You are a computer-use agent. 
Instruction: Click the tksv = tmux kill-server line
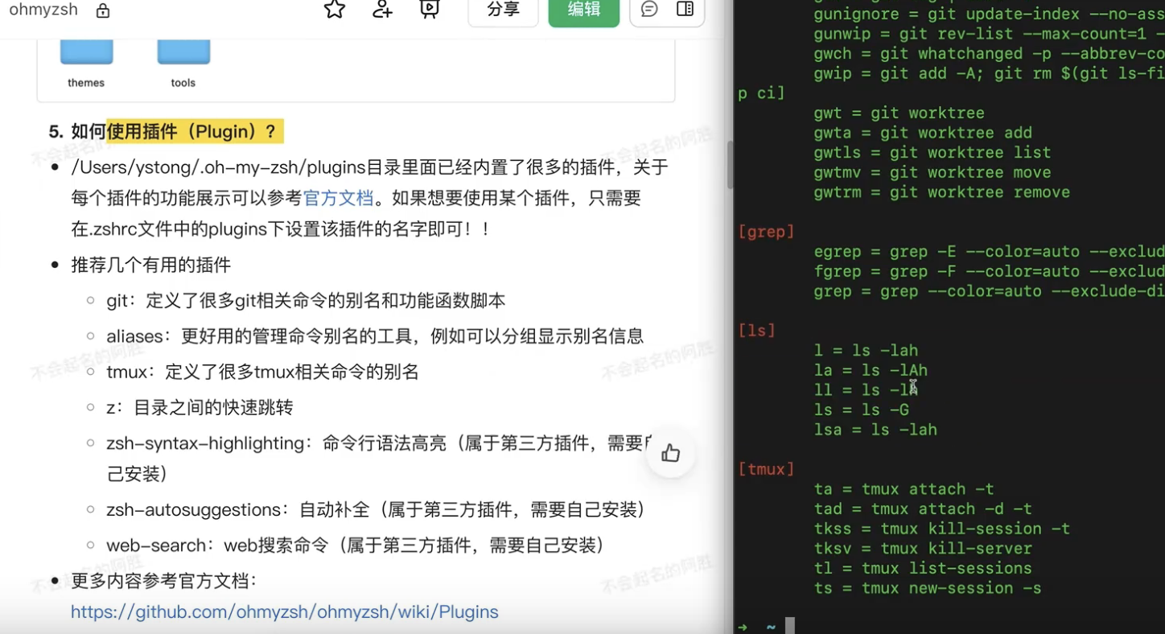click(923, 549)
